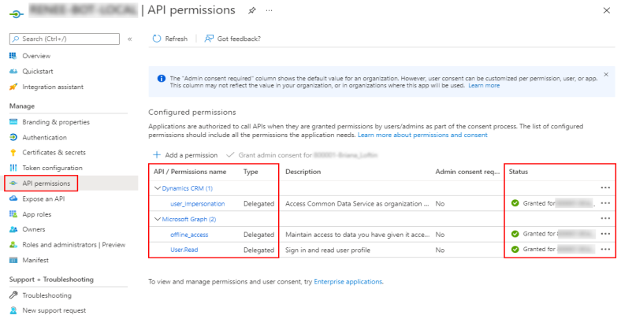Screen dimensions: 621x319
Task: Click the Overview sidebar icon
Action: click(x=13, y=56)
